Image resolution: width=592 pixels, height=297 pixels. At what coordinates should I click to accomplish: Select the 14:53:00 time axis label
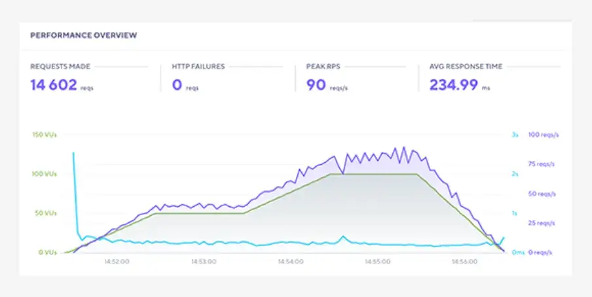click(x=203, y=261)
